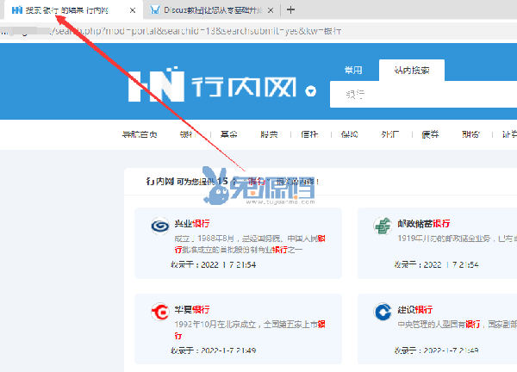
Task: Click the 兴业银行 logo icon
Action: [x=160, y=226]
